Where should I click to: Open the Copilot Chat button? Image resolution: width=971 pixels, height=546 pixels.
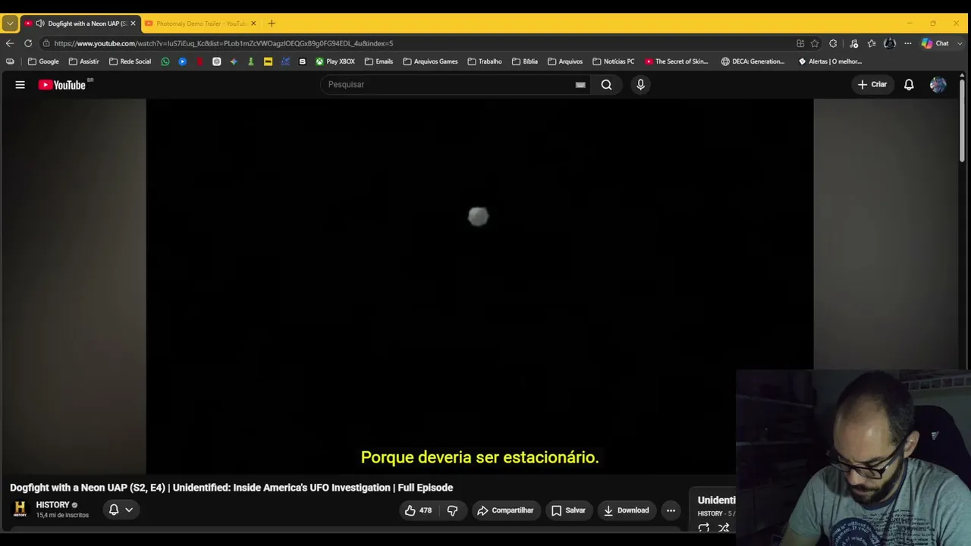coord(935,43)
